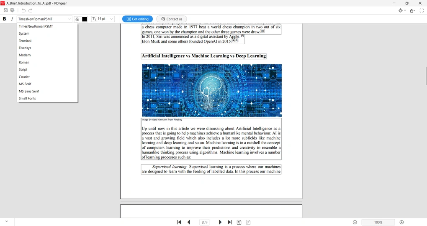Select MS Sans Serif font option
This screenshot has width=427, height=226.
(x=29, y=91)
